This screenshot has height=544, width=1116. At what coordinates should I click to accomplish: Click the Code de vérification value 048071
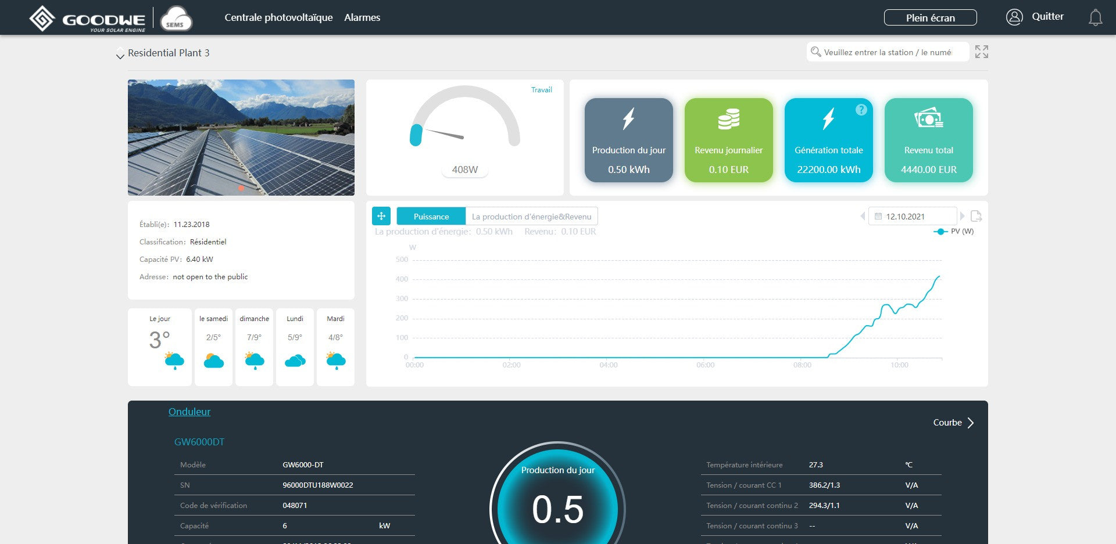[295, 505]
